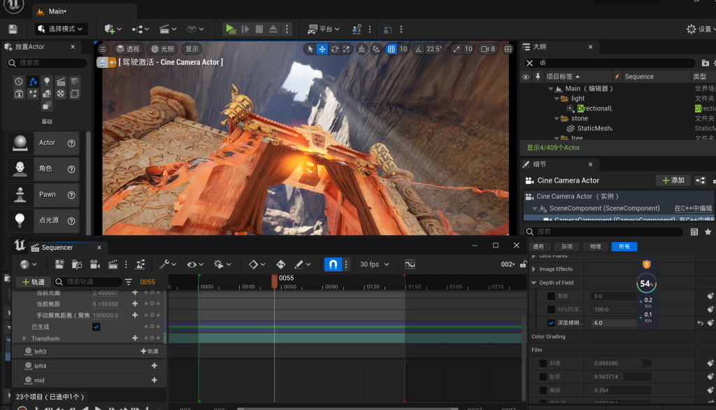Screen dimensions: 716x410
Task: Click the Sequencer 轨道 add track button
Action: 34,282
